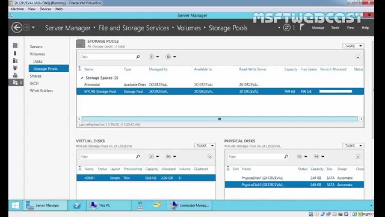Viewport: 385px width, 217px height.
Task: Open Server Manager Manage menu
Action: tap(318, 28)
